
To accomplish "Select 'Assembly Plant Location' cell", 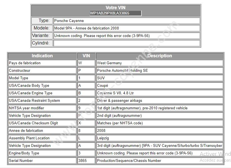I will 42,138.
